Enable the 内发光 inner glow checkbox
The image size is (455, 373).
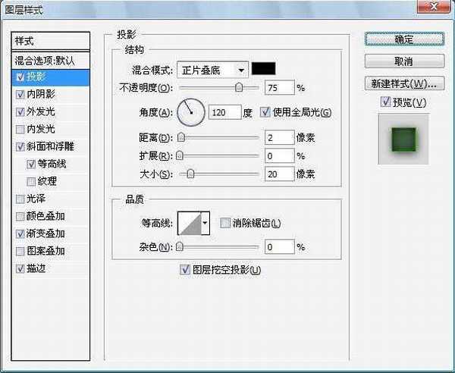coord(20,129)
